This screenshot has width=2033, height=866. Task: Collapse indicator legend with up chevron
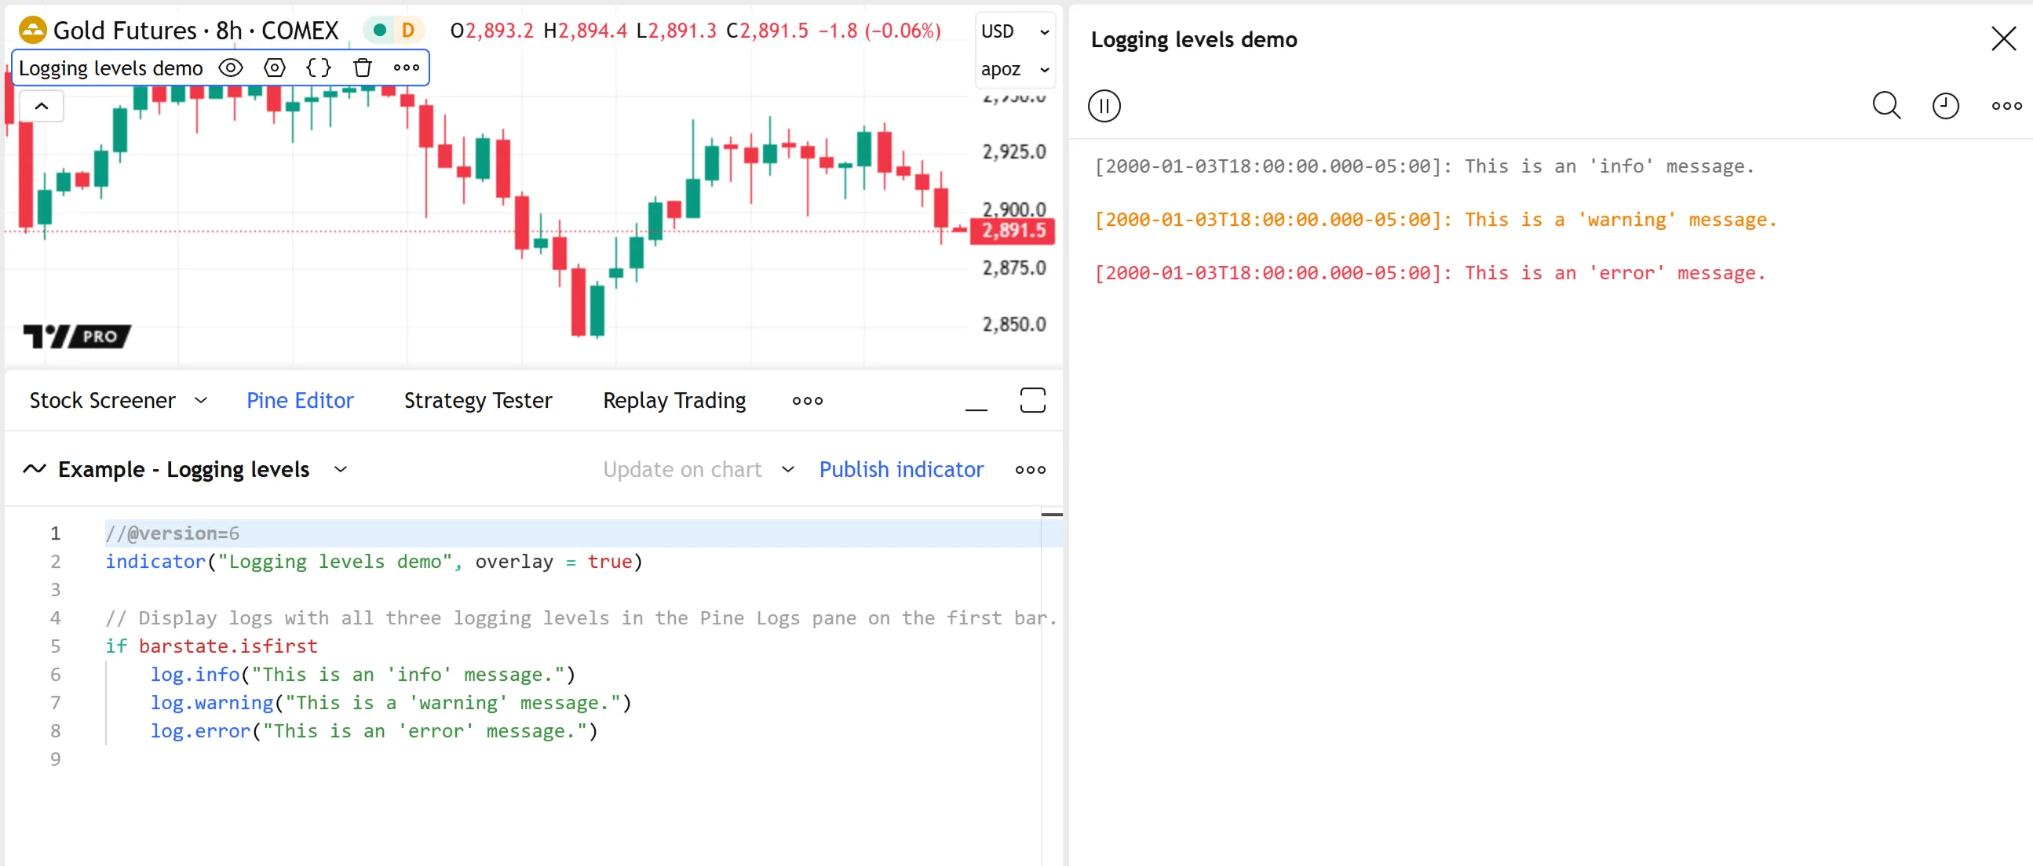tap(42, 106)
